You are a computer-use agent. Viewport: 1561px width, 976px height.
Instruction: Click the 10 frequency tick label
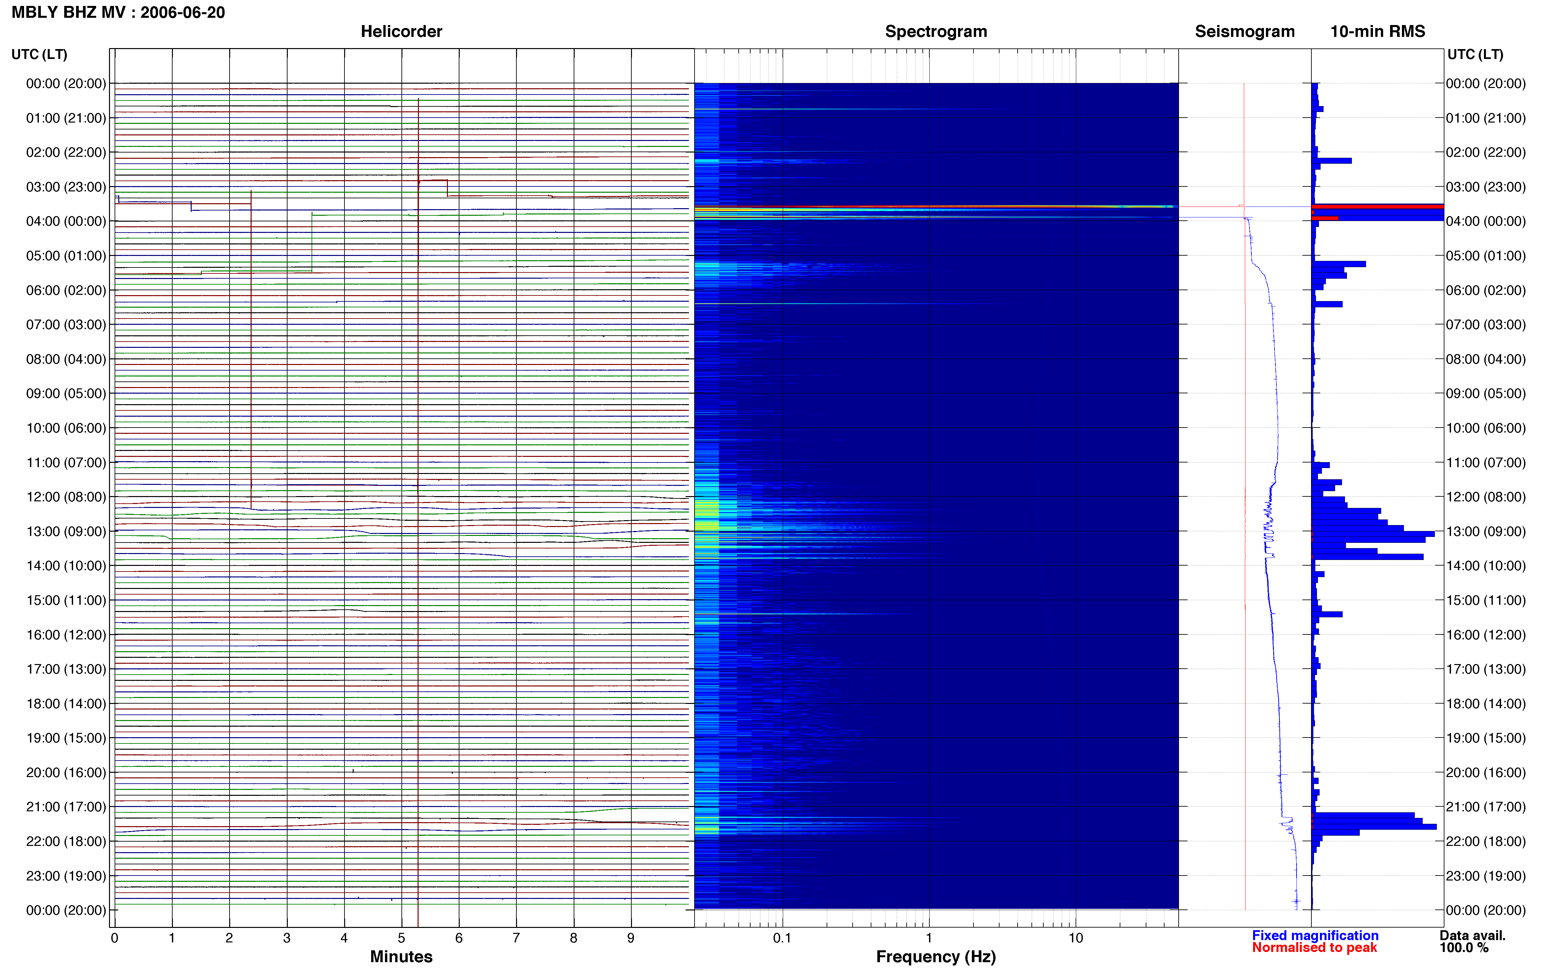[x=1075, y=938]
